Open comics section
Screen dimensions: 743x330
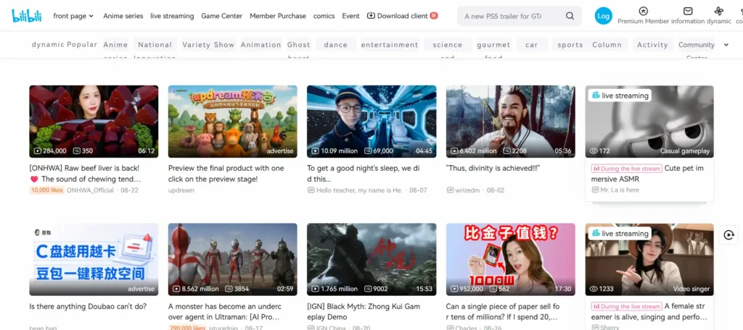pos(324,16)
